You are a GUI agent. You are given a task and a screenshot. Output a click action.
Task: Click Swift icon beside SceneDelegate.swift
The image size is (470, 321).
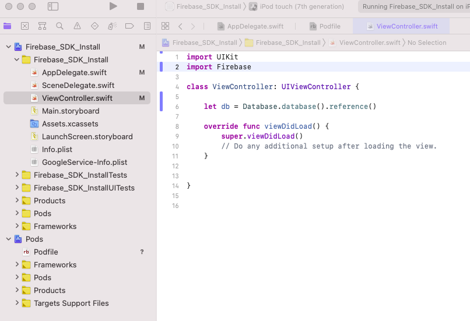(x=34, y=85)
